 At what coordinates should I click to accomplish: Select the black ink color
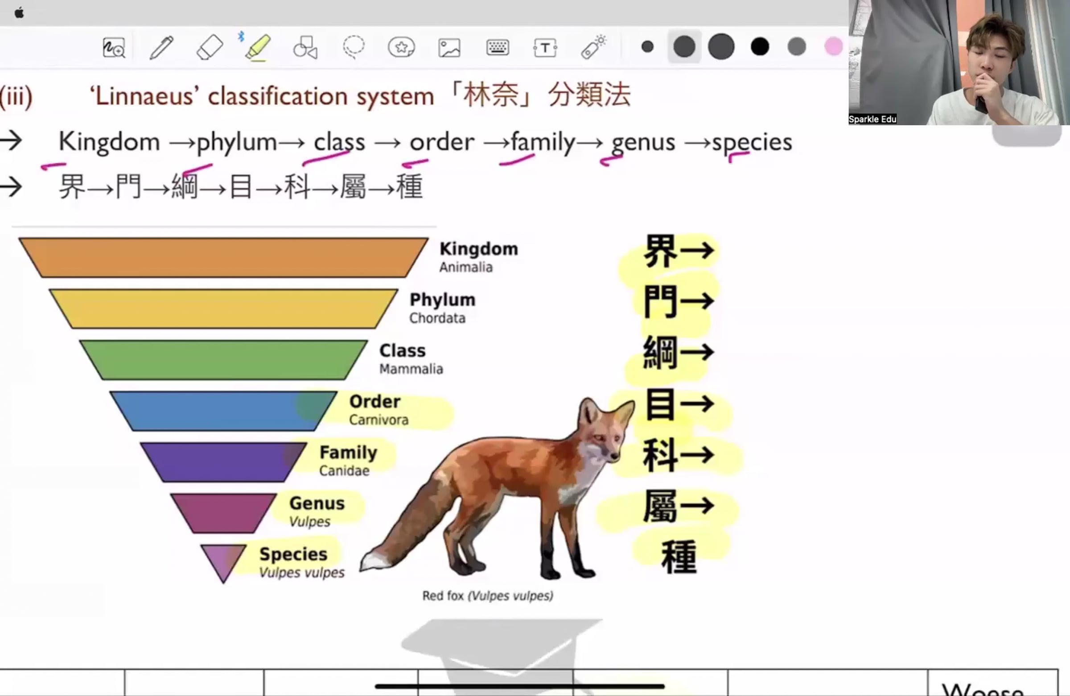760,46
